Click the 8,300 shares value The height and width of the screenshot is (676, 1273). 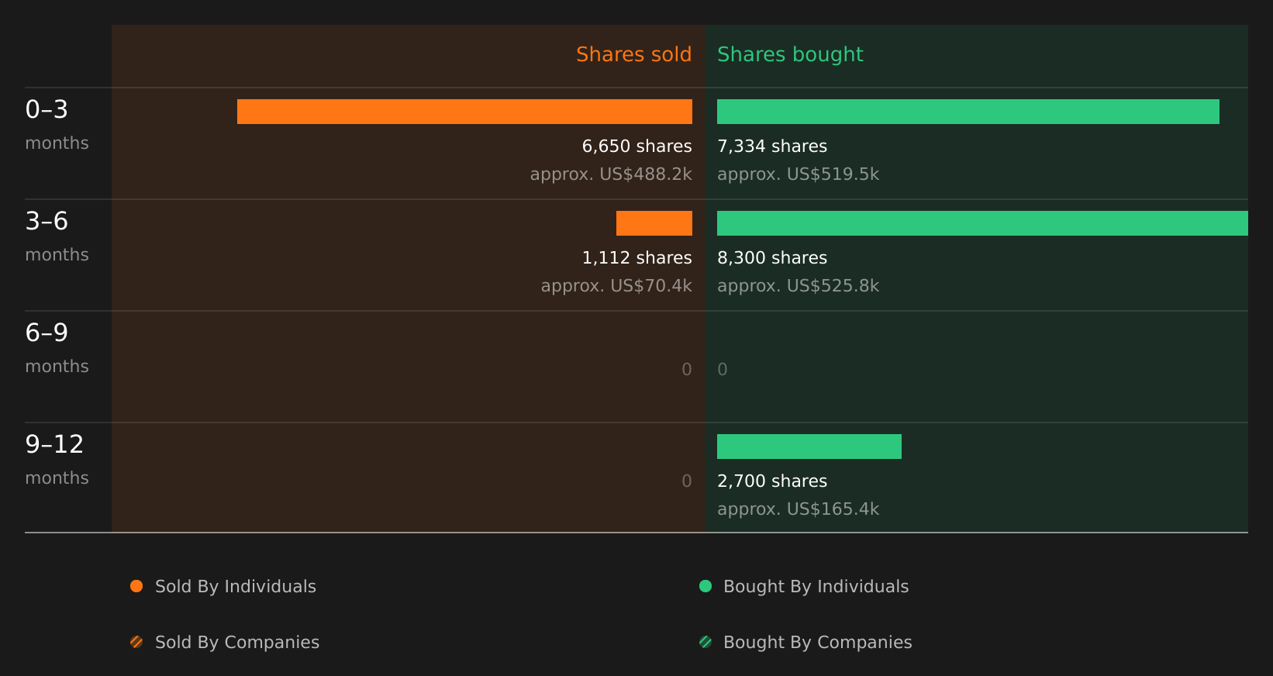[772, 258]
